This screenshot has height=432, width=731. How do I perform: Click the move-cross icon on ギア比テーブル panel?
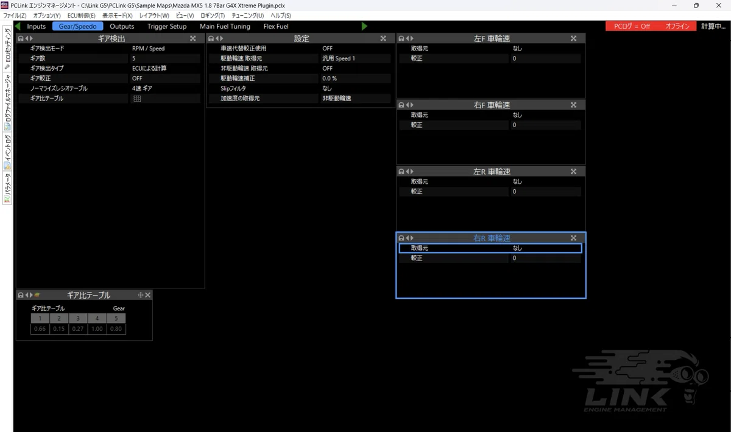point(141,295)
